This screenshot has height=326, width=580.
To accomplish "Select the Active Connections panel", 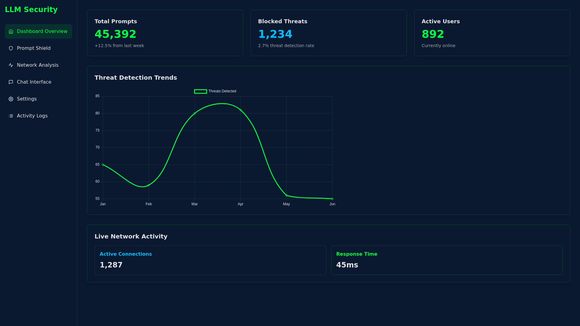I will [210, 260].
